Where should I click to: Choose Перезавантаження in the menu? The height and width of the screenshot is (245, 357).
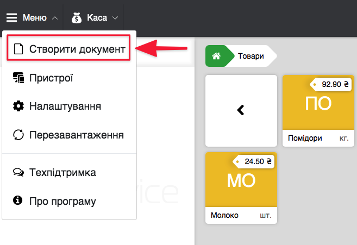pos(77,134)
